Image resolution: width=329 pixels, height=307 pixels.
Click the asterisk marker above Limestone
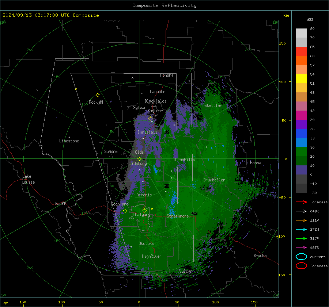(x=69, y=138)
